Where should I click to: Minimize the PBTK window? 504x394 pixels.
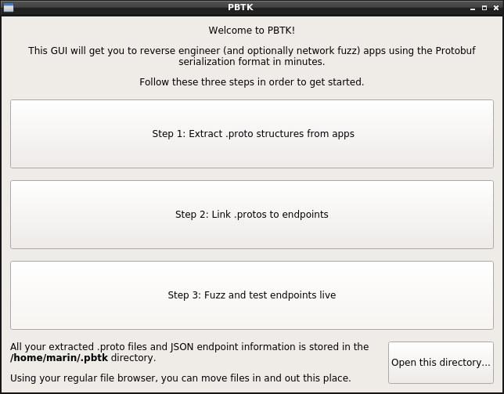click(x=473, y=8)
